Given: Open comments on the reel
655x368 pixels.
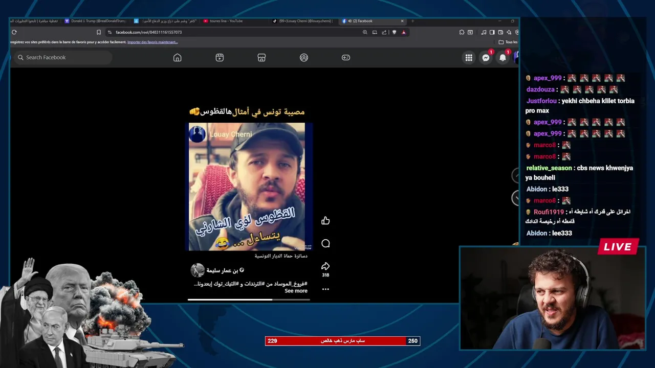Looking at the screenshot, I should (325, 243).
